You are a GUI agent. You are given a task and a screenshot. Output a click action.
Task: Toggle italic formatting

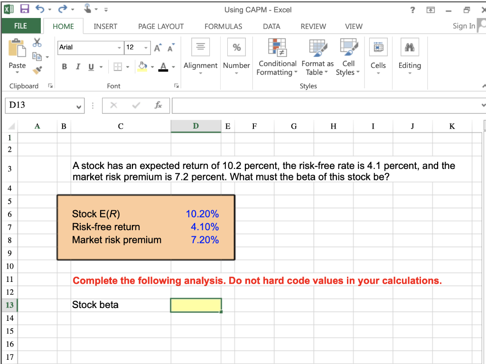point(77,67)
